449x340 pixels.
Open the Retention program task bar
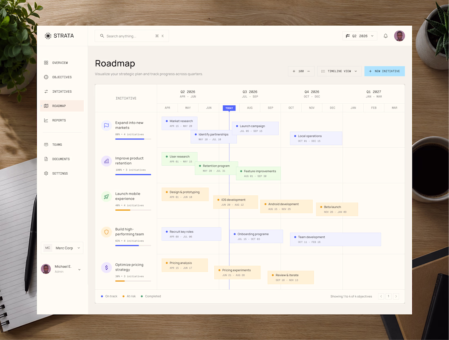click(x=216, y=168)
